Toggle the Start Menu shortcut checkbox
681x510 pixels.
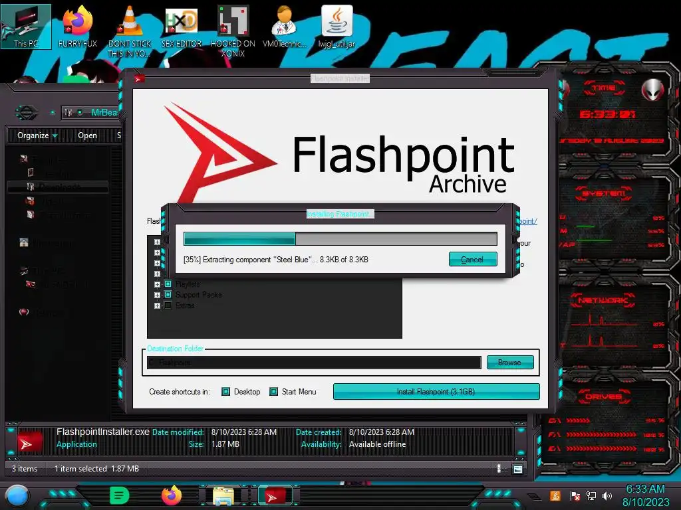point(273,392)
